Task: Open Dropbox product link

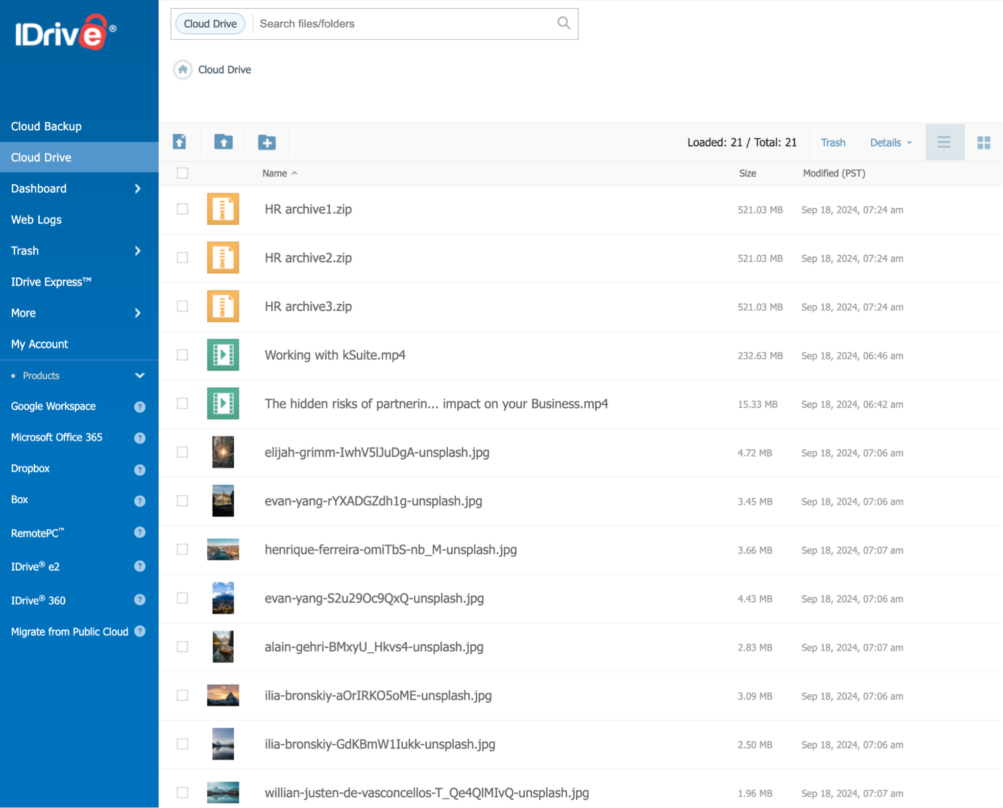Action: tap(30, 468)
